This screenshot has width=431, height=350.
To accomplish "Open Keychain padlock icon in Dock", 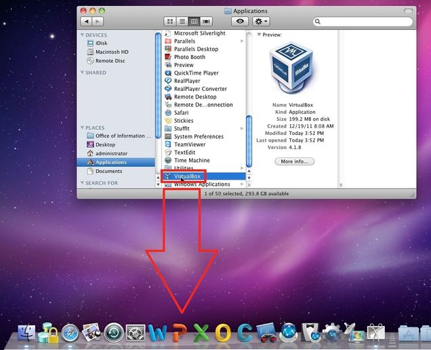I will coord(48,333).
